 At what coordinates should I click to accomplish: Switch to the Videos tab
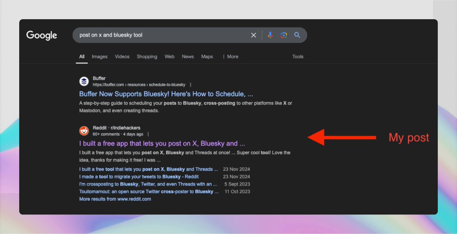point(122,57)
